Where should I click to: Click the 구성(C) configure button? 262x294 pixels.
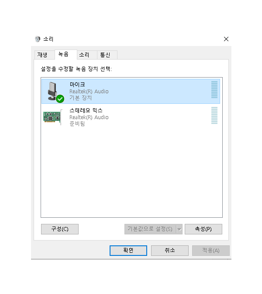(60, 229)
